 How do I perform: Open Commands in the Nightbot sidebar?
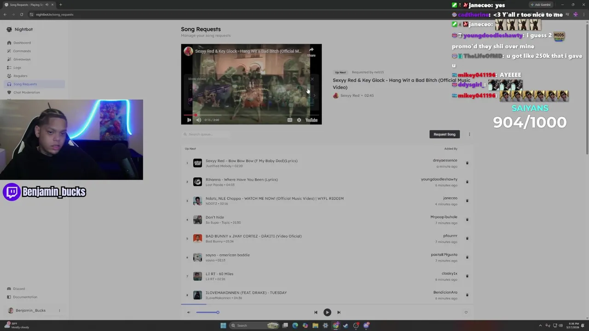22,51
